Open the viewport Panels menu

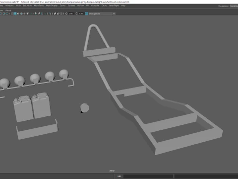click(x=8, y=10)
